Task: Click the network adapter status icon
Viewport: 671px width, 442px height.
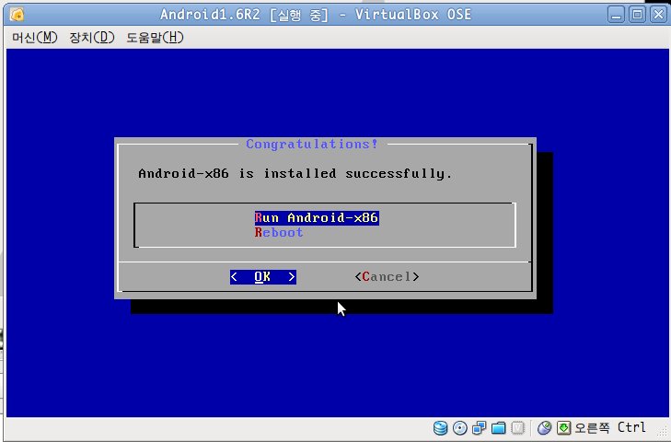Action: [x=480, y=427]
